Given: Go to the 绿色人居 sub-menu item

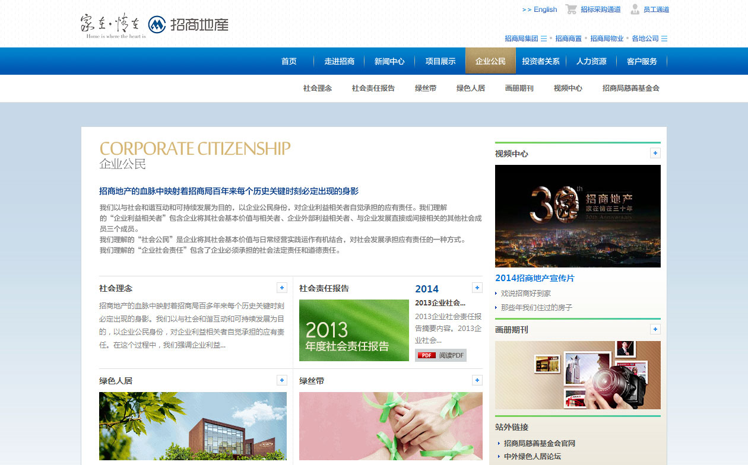Looking at the screenshot, I should 471,88.
